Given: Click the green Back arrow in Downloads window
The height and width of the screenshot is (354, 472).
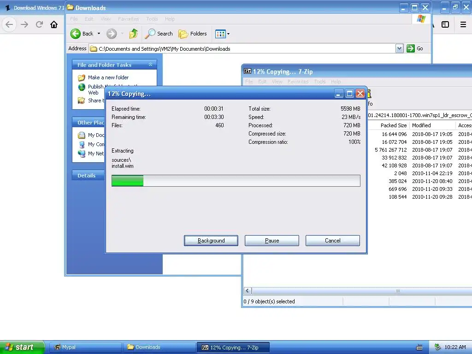Looking at the screenshot, I should pos(76,34).
